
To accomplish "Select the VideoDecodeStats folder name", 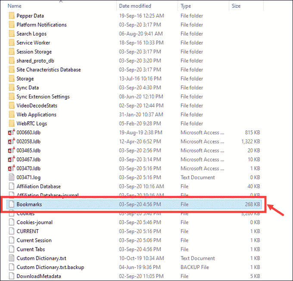I will click(37, 106).
